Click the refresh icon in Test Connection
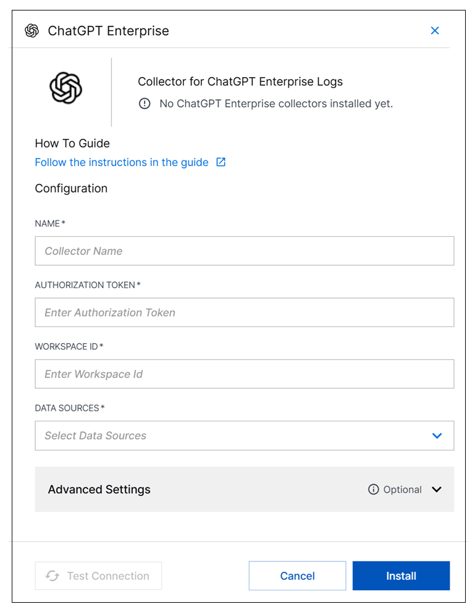475x612 pixels. coord(53,576)
